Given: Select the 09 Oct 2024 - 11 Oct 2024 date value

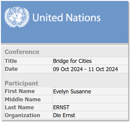Looking at the screenshot, I should coord(86,69).
